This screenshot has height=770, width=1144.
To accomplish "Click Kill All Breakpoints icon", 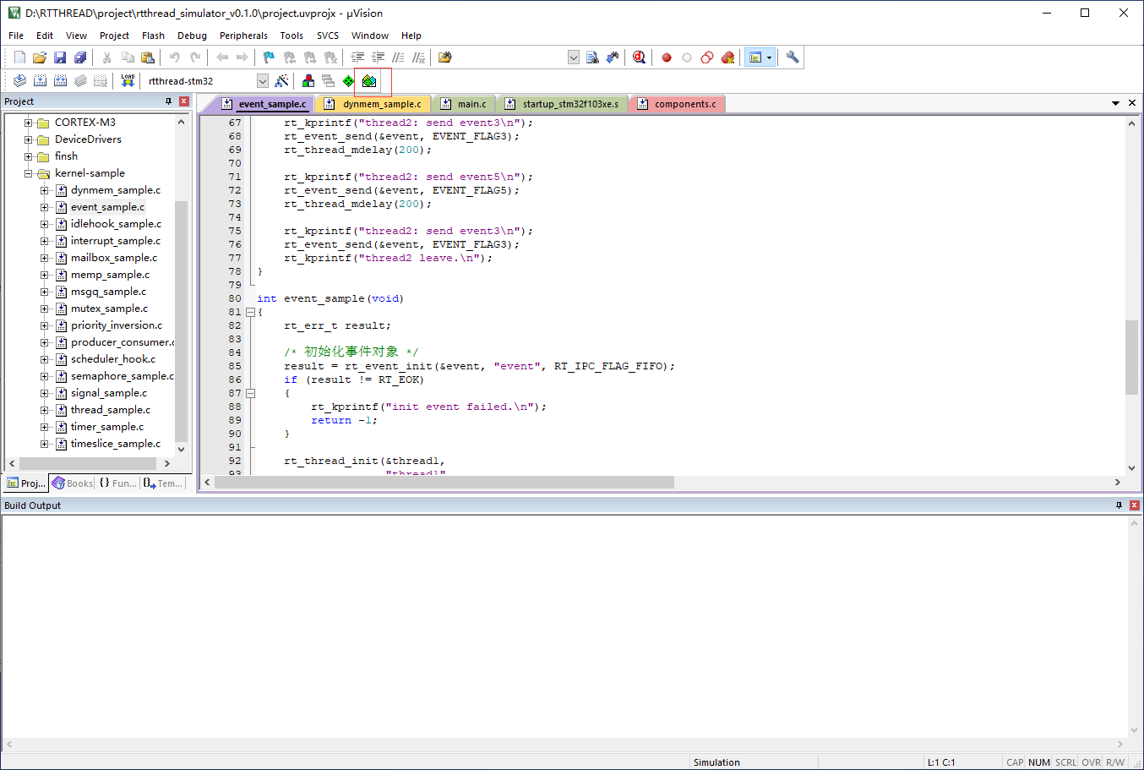I will click(727, 57).
